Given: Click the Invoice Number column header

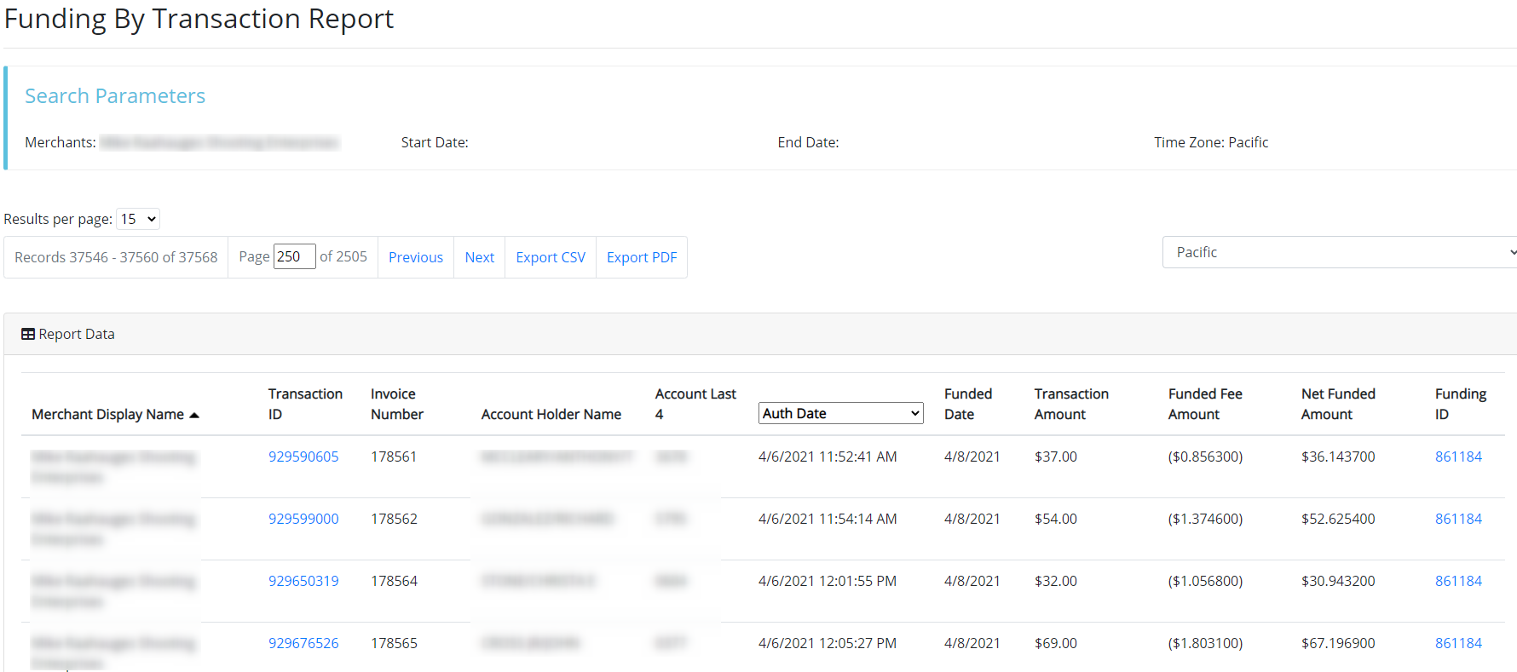Looking at the screenshot, I should [397, 404].
